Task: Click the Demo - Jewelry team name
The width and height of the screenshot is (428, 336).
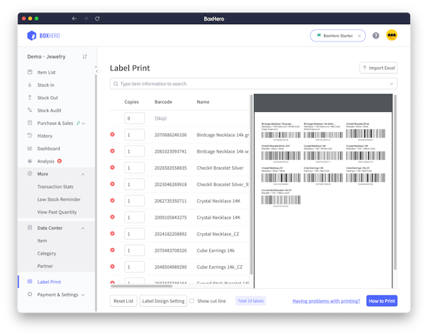Action: (x=46, y=56)
